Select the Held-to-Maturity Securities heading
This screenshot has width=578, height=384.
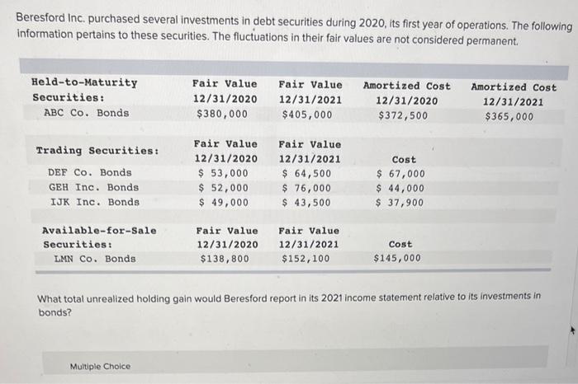click(x=83, y=90)
